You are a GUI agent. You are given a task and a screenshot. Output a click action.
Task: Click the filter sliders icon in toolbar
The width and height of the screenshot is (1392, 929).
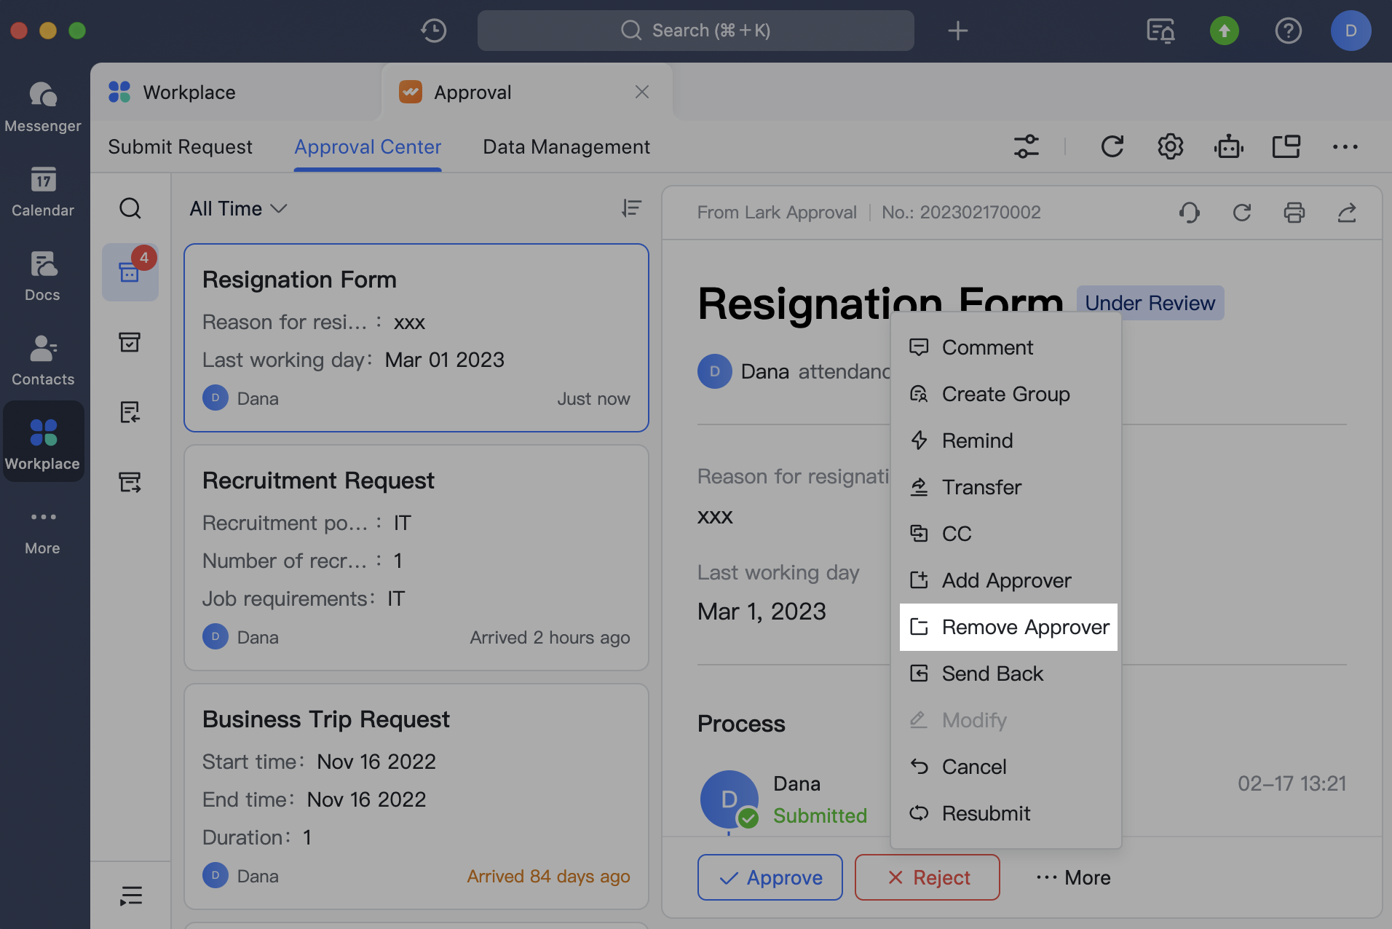pyautogui.click(x=1026, y=147)
